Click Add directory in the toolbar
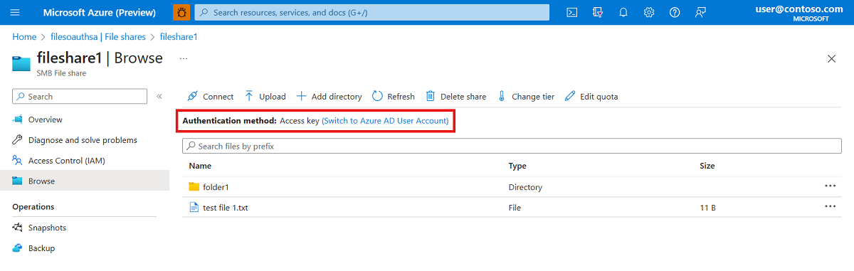 [x=329, y=97]
